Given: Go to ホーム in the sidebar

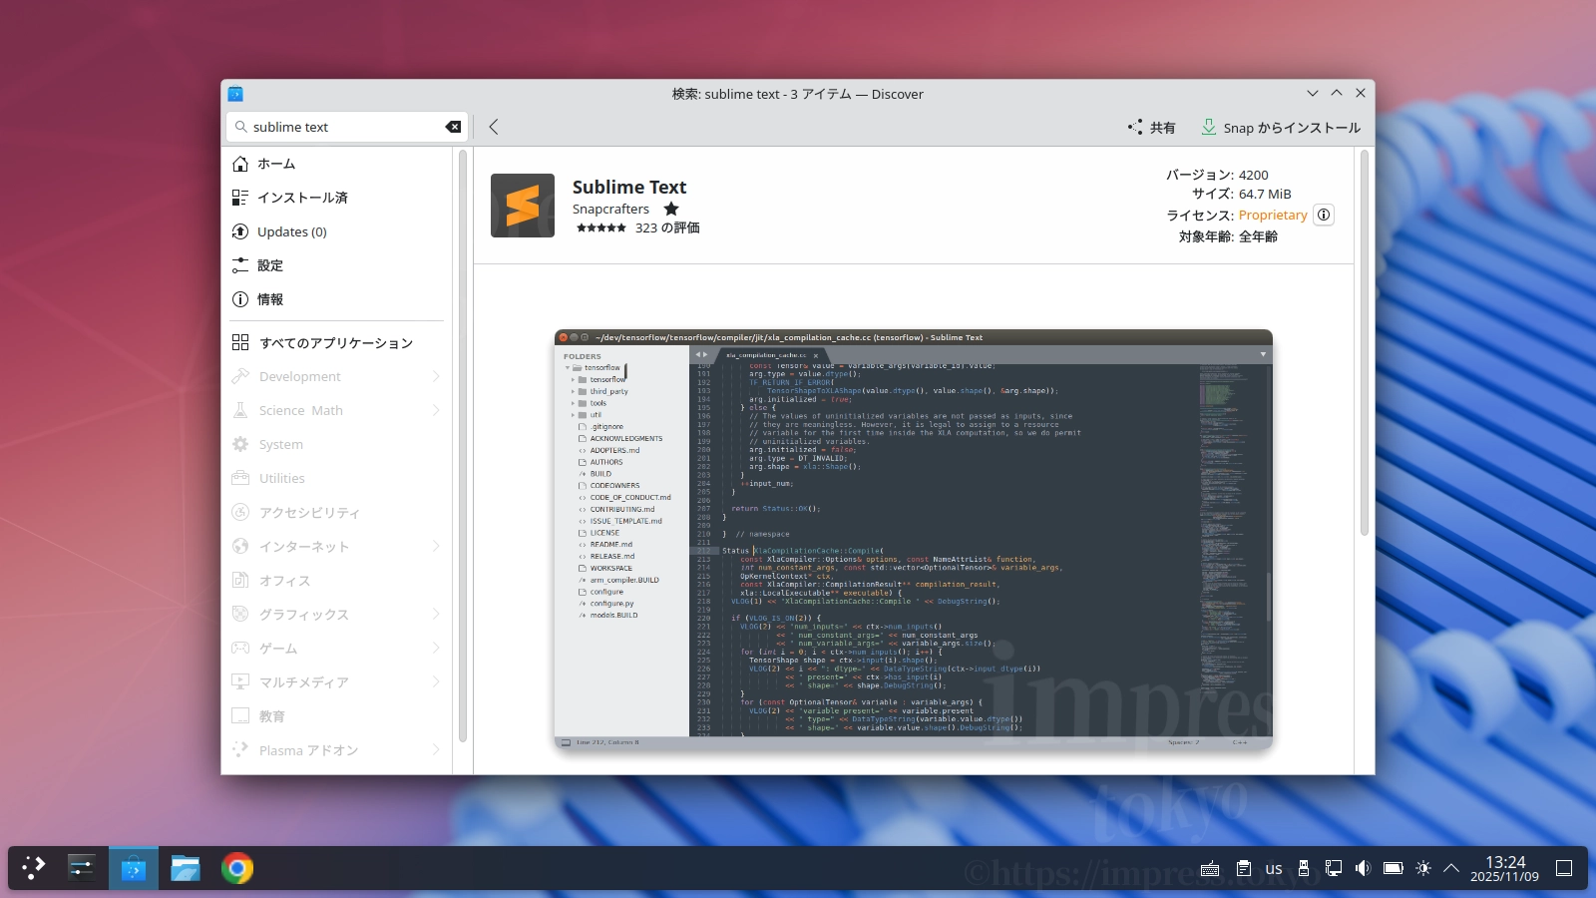Looking at the screenshot, I should pyautogui.click(x=337, y=164).
